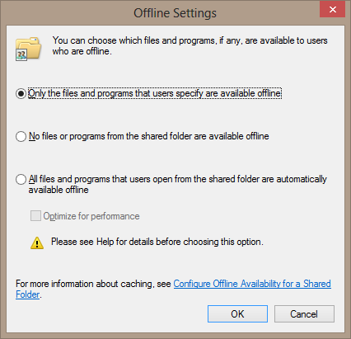Screen dimensions: 351x339
Task: Click the yellow warning triangle icon
Action: 37,243
